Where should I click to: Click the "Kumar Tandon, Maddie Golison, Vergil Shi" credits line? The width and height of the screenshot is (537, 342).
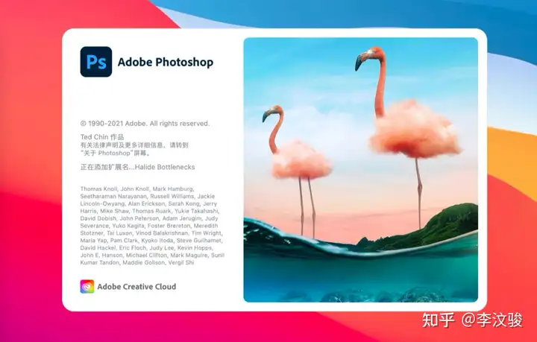137,263
